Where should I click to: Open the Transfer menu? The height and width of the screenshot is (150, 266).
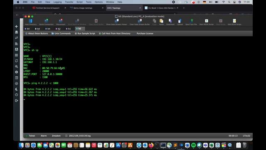(x=69, y=2)
